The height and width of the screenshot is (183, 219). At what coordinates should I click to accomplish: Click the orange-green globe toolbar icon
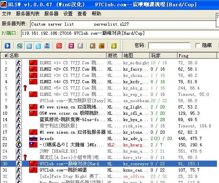[x=102, y=46]
